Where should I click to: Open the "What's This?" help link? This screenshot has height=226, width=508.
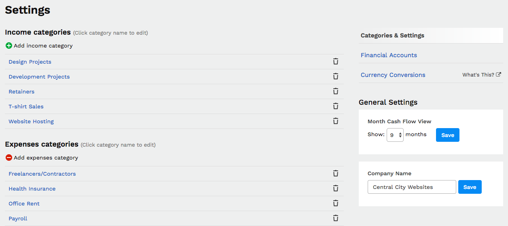(x=481, y=75)
